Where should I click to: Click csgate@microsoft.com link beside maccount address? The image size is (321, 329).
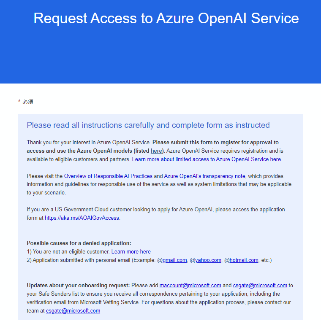(x=260, y=286)
